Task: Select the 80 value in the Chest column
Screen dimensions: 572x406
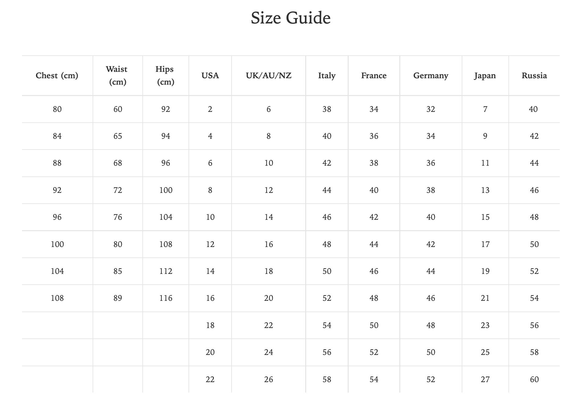Action: coord(57,109)
